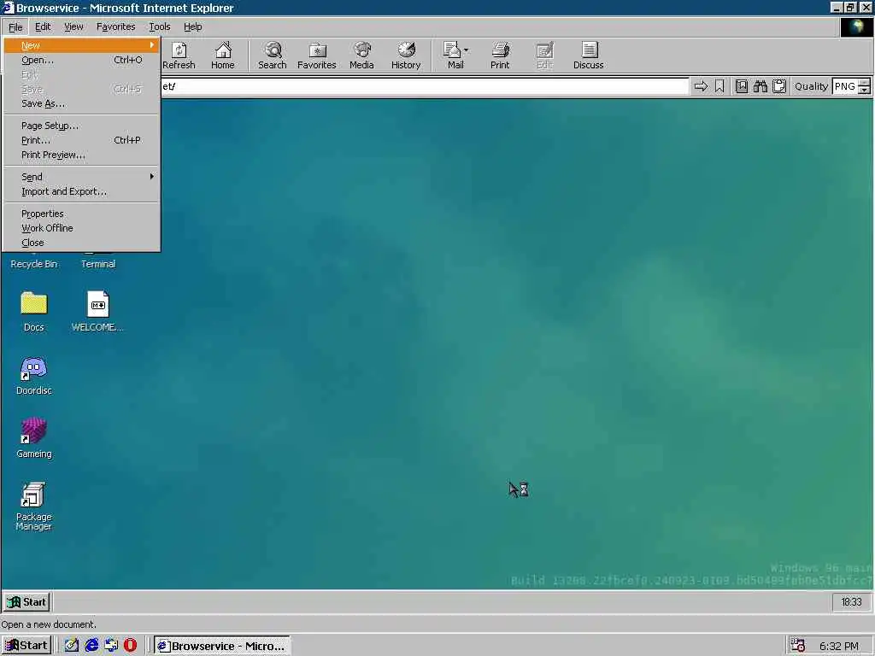Open the Help menu
Screen dimensions: 875x656
[x=192, y=26]
